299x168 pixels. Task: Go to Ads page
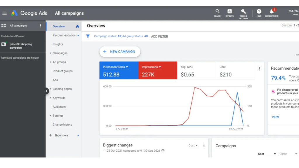click(x=55, y=80)
